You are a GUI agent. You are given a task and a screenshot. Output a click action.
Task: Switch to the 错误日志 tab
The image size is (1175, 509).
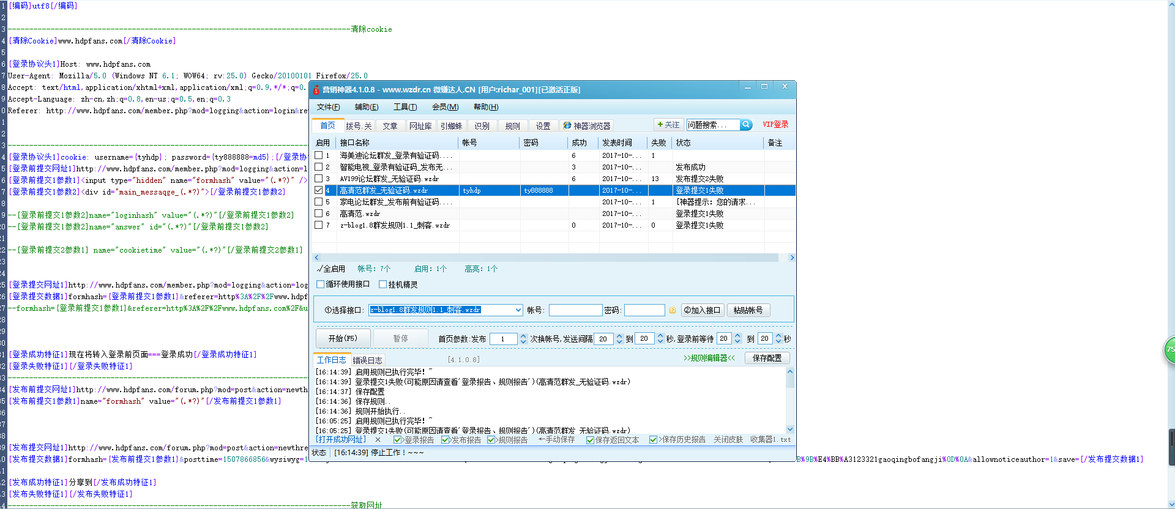point(367,360)
